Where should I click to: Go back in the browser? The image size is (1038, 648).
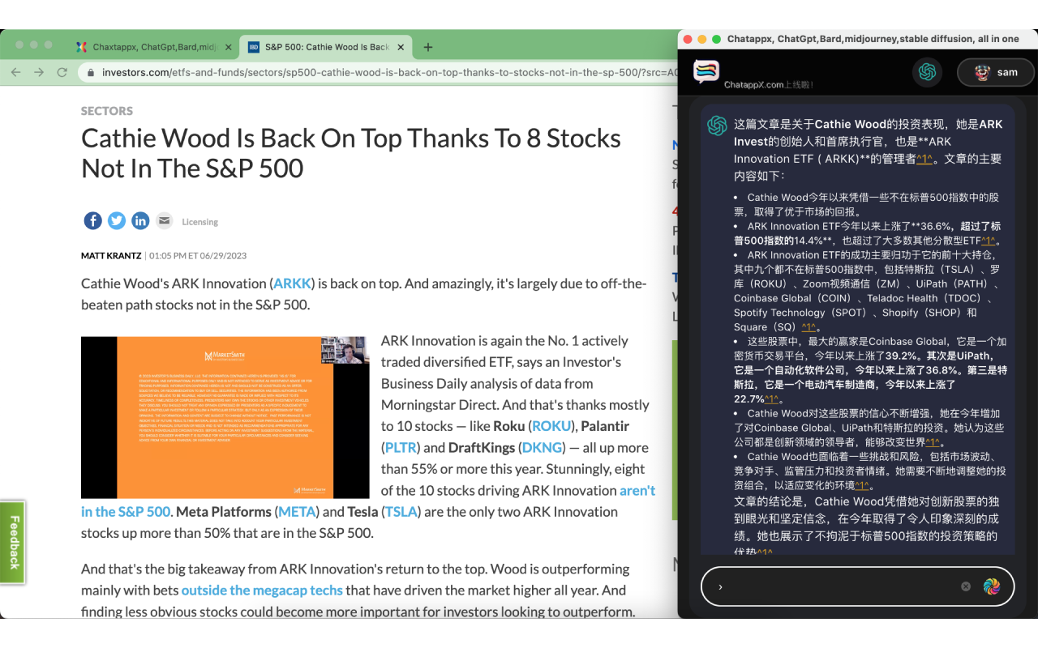click(x=16, y=72)
